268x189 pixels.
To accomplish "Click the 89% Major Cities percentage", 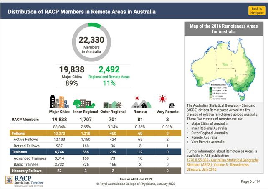I will [x=72, y=83].
